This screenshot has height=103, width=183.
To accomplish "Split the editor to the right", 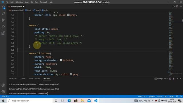I will click(177, 6).
